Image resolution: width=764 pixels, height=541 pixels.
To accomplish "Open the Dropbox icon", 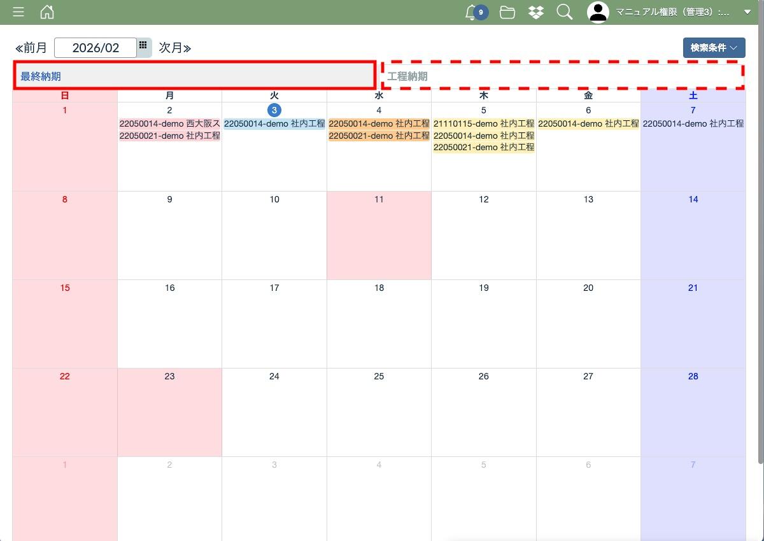I will [x=536, y=12].
